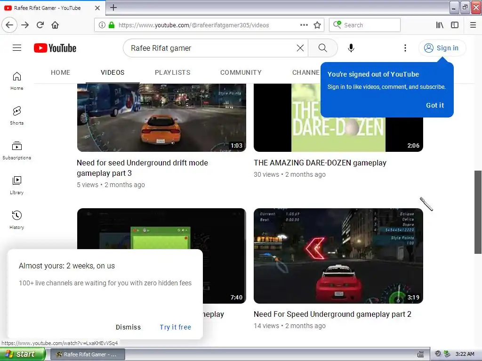This screenshot has height=361, width=482.
Task: Close the Rafee Rifat Gamer browser tab
Action: point(97,8)
